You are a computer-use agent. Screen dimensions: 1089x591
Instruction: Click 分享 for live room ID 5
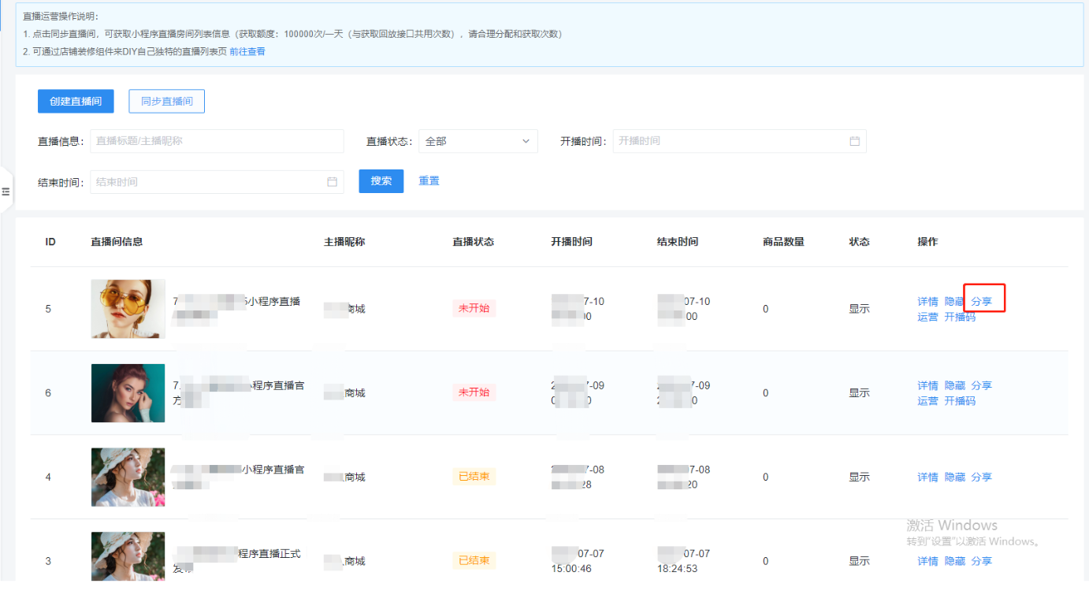tap(981, 301)
